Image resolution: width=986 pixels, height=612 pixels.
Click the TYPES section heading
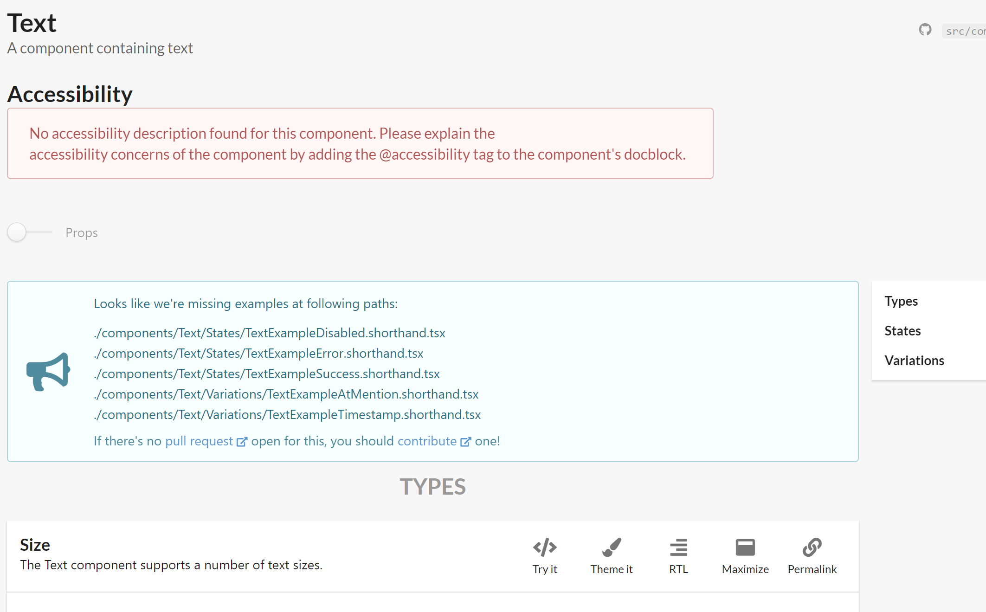coord(432,487)
